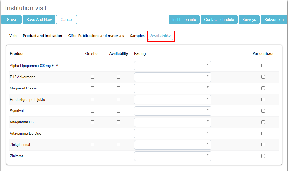Open Facing dropdown for Alpha Lipogamma 600mg FTA
The width and height of the screenshot is (288, 171).
click(x=173, y=66)
